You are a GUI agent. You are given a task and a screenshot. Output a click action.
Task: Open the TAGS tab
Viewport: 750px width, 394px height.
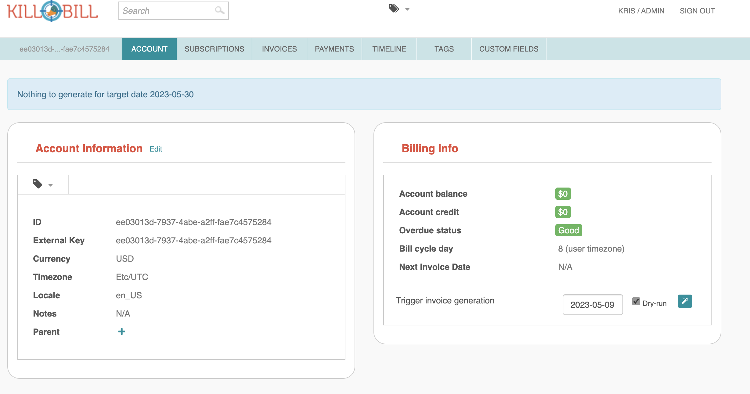[x=444, y=49]
